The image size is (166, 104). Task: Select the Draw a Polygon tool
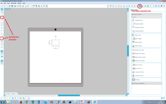(2, 38)
